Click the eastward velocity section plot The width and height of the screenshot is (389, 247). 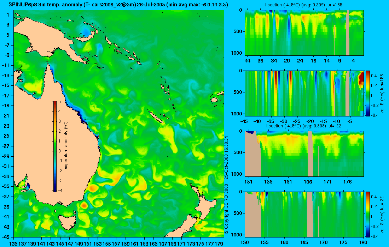(x=304, y=93)
